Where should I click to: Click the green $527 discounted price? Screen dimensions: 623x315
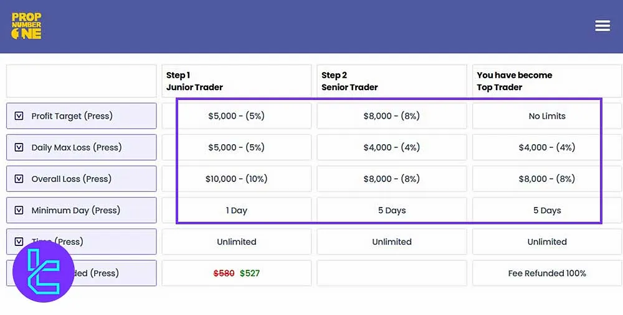(x=250, y=273)
